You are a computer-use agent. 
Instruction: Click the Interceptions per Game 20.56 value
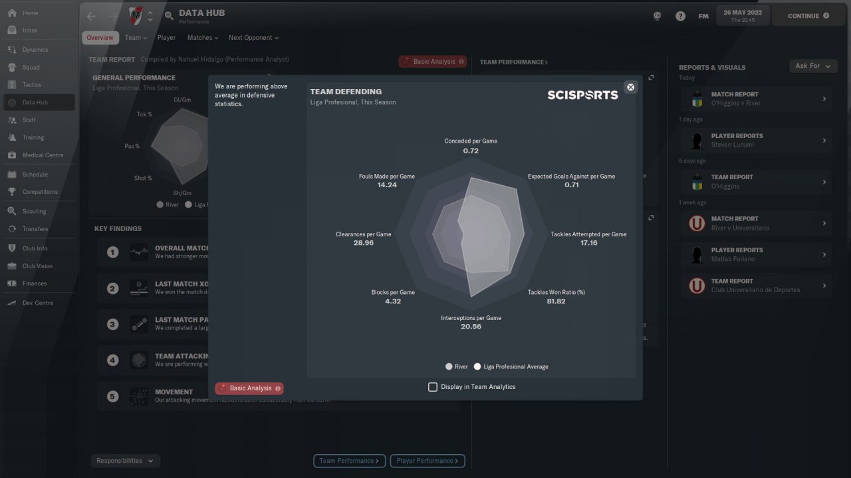(x=471, y=327)
